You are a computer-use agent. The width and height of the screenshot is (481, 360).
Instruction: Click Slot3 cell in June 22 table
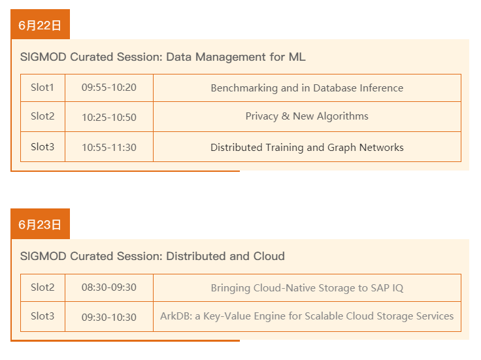(42, 147)
